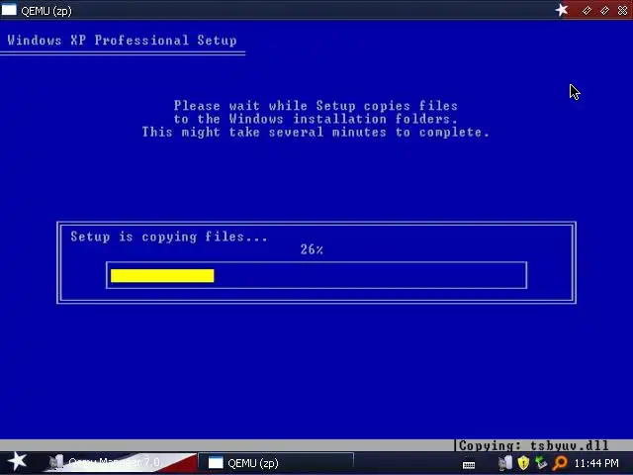Open the star Start button on taskbar
Viewport: 633px width, 475px height.
pos(18,461)
